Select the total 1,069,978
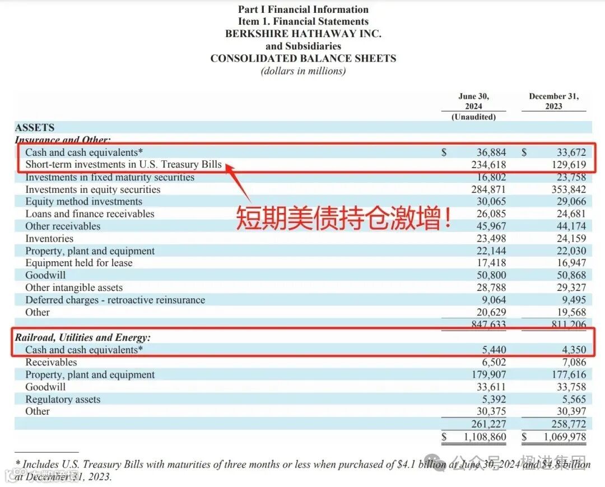 [x=565, y=437]
